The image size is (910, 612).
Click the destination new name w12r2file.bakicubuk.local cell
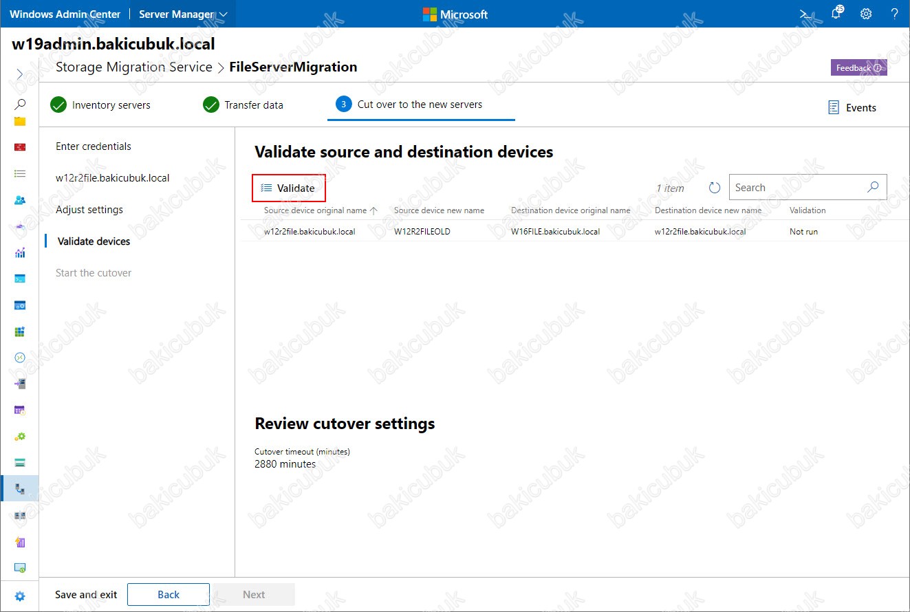[700, 232]
